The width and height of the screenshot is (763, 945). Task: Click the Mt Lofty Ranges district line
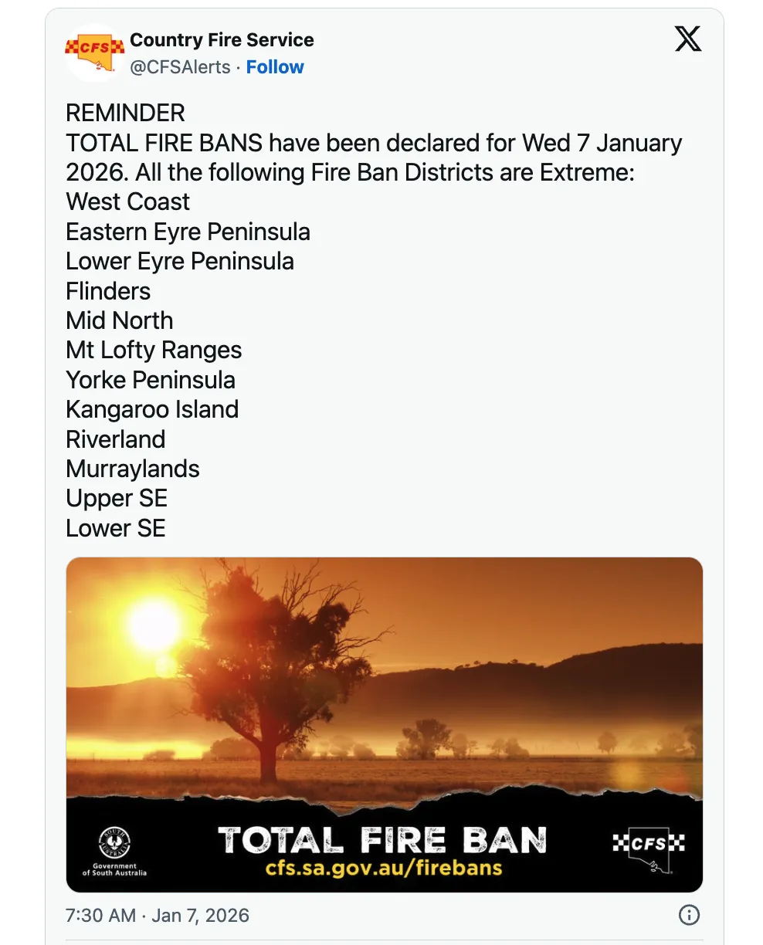[x=154, y=351]
